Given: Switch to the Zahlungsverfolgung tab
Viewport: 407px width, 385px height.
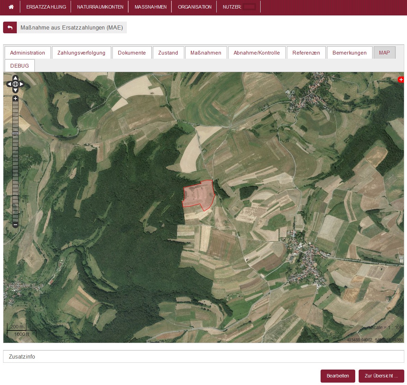Looking at the screenshot, I should (81, 53).
